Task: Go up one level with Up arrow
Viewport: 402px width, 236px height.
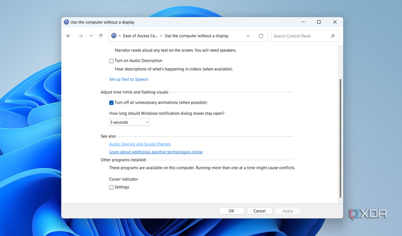Action: pyautogui.click(x=101, y=36)
